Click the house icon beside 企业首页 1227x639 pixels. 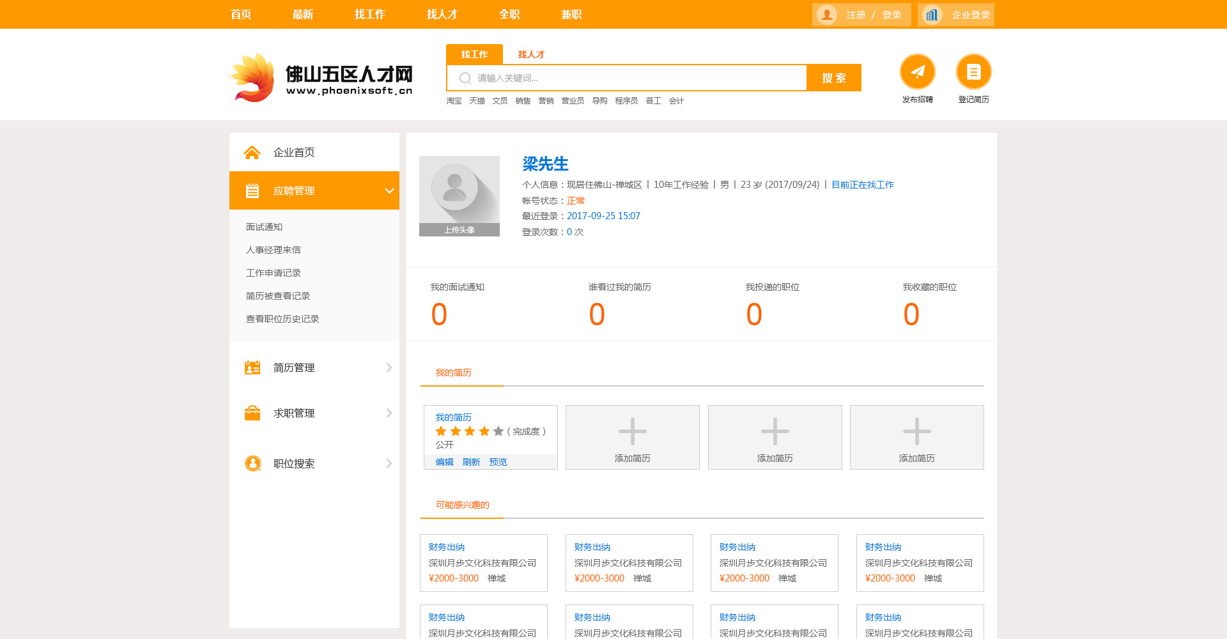[252, 153]
